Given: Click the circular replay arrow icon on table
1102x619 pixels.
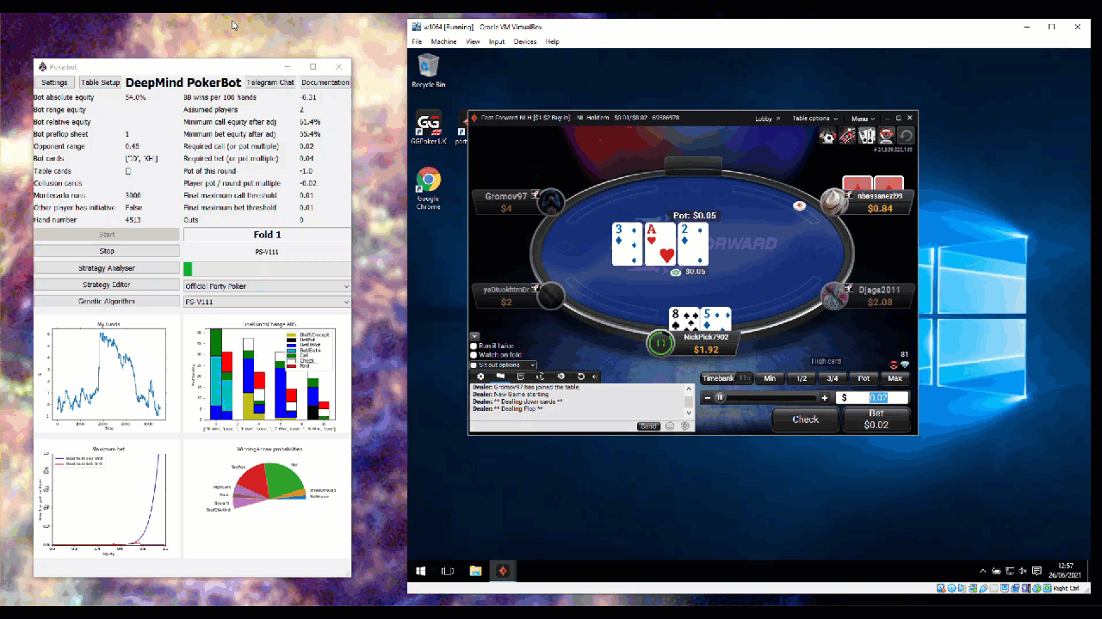Looking at the screenshot, I should tap(906, 136).
